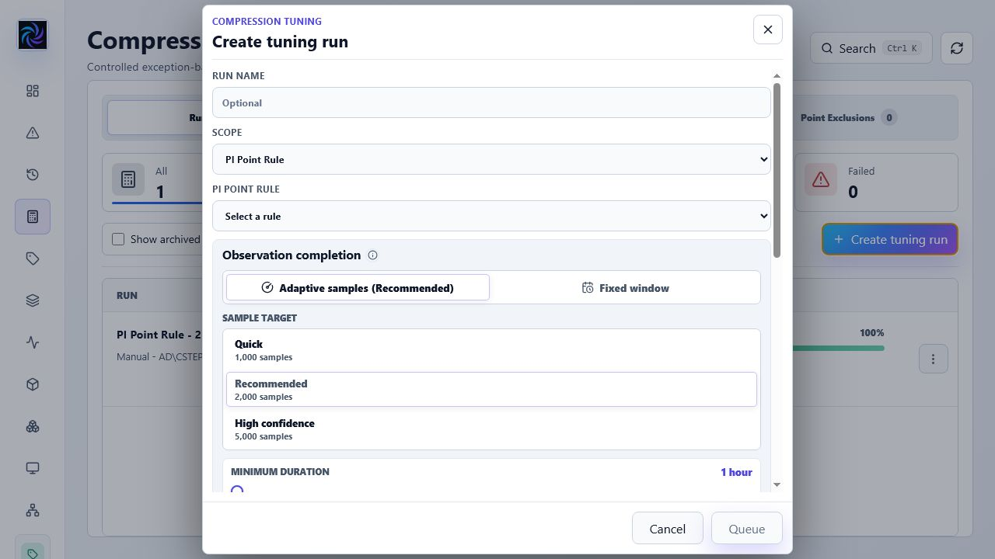Switch to Fixed window mode

coord(625,288)
